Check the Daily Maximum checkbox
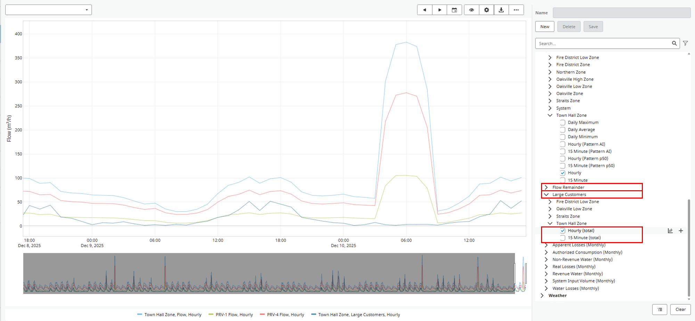The image size is (695, 321). coord(563,122)
